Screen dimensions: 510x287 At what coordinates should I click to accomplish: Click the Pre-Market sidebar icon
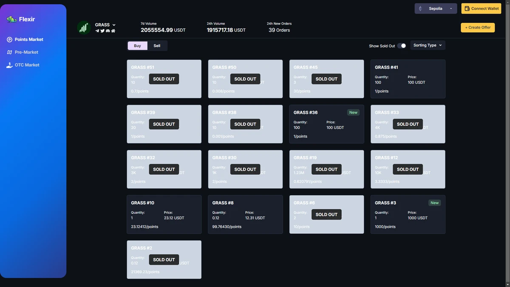tap(9, 52)
